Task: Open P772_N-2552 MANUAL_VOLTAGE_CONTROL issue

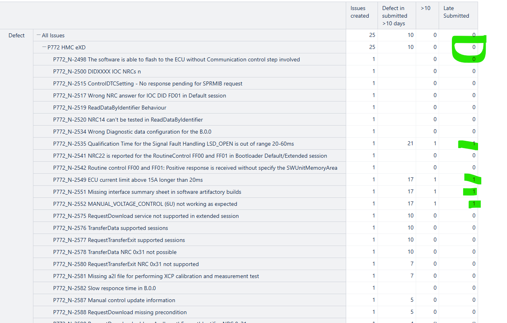Action: pyautogui.click(x=145, y=204)
